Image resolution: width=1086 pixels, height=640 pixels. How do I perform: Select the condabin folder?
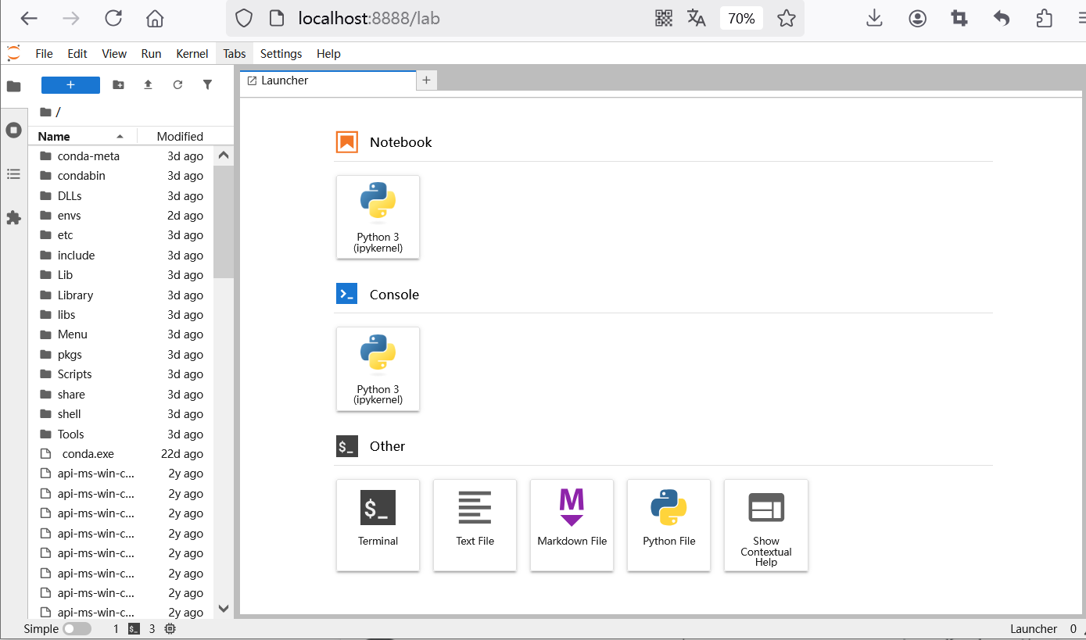(x=121, y=176)
